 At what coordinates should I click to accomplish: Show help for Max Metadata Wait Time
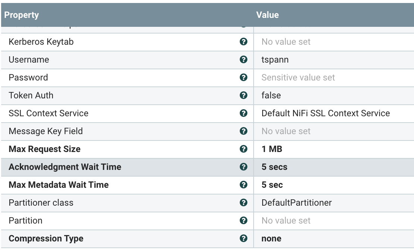[244, 185]
